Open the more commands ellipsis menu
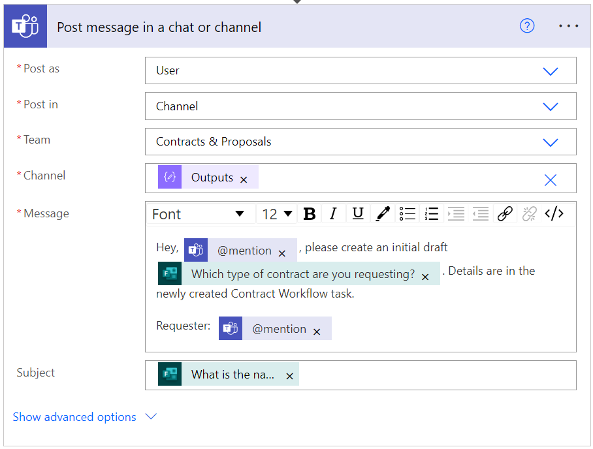The height and width of the screenshot is (449, 593). tap(568, 26)
